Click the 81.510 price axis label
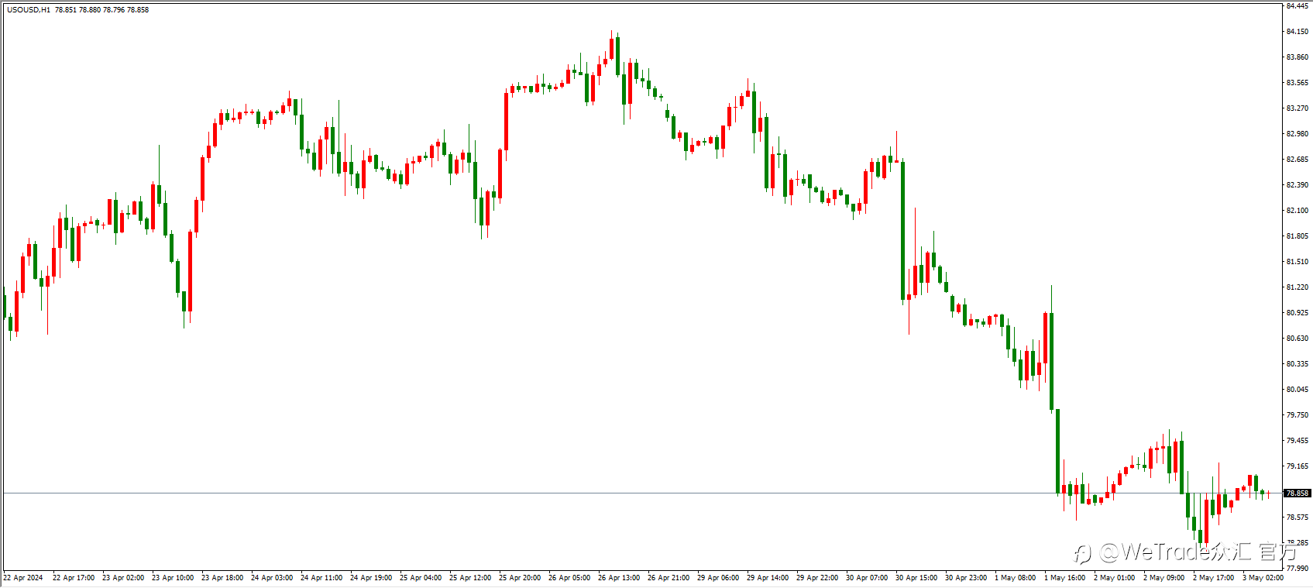This screenshot has width=1313, height=588. coord(1298,262)
